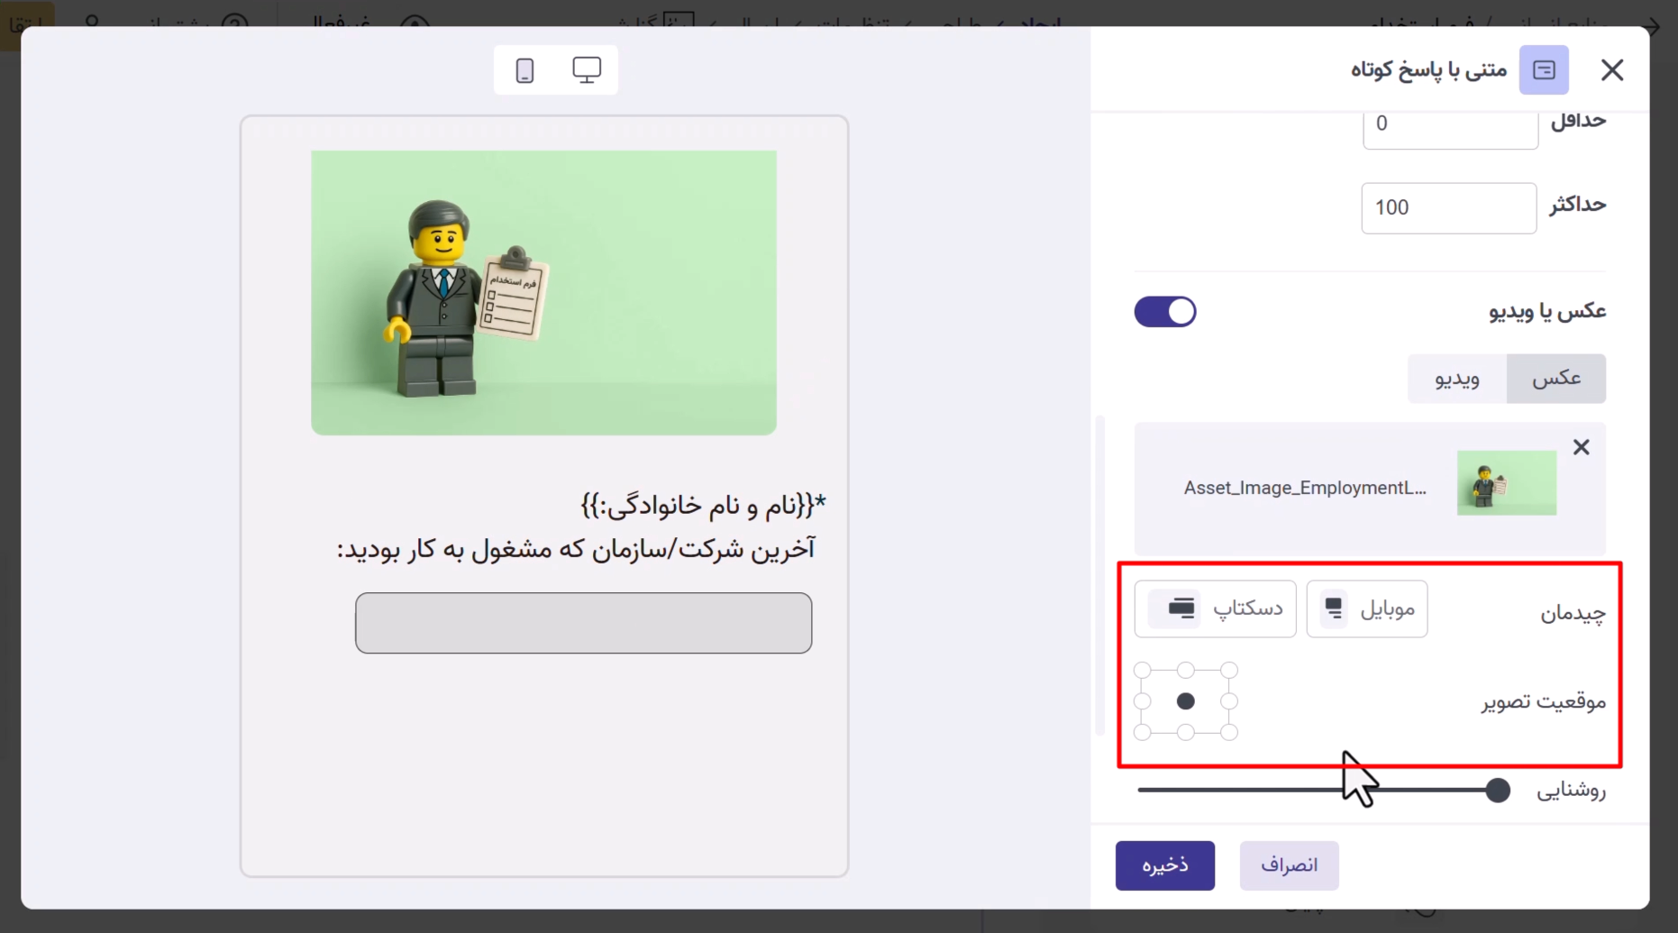Set image position to top-left corner
The height and width of the screenshot is (933, 1678).
click(1143, 671)
